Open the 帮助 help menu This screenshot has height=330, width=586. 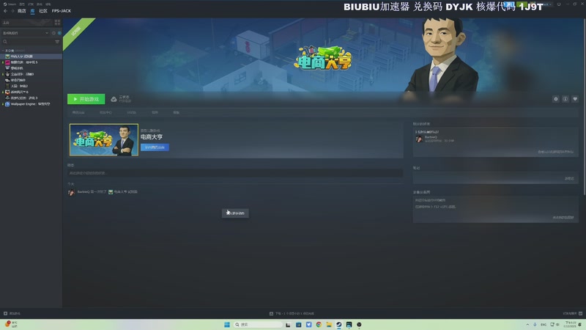(x=48, y=4)
